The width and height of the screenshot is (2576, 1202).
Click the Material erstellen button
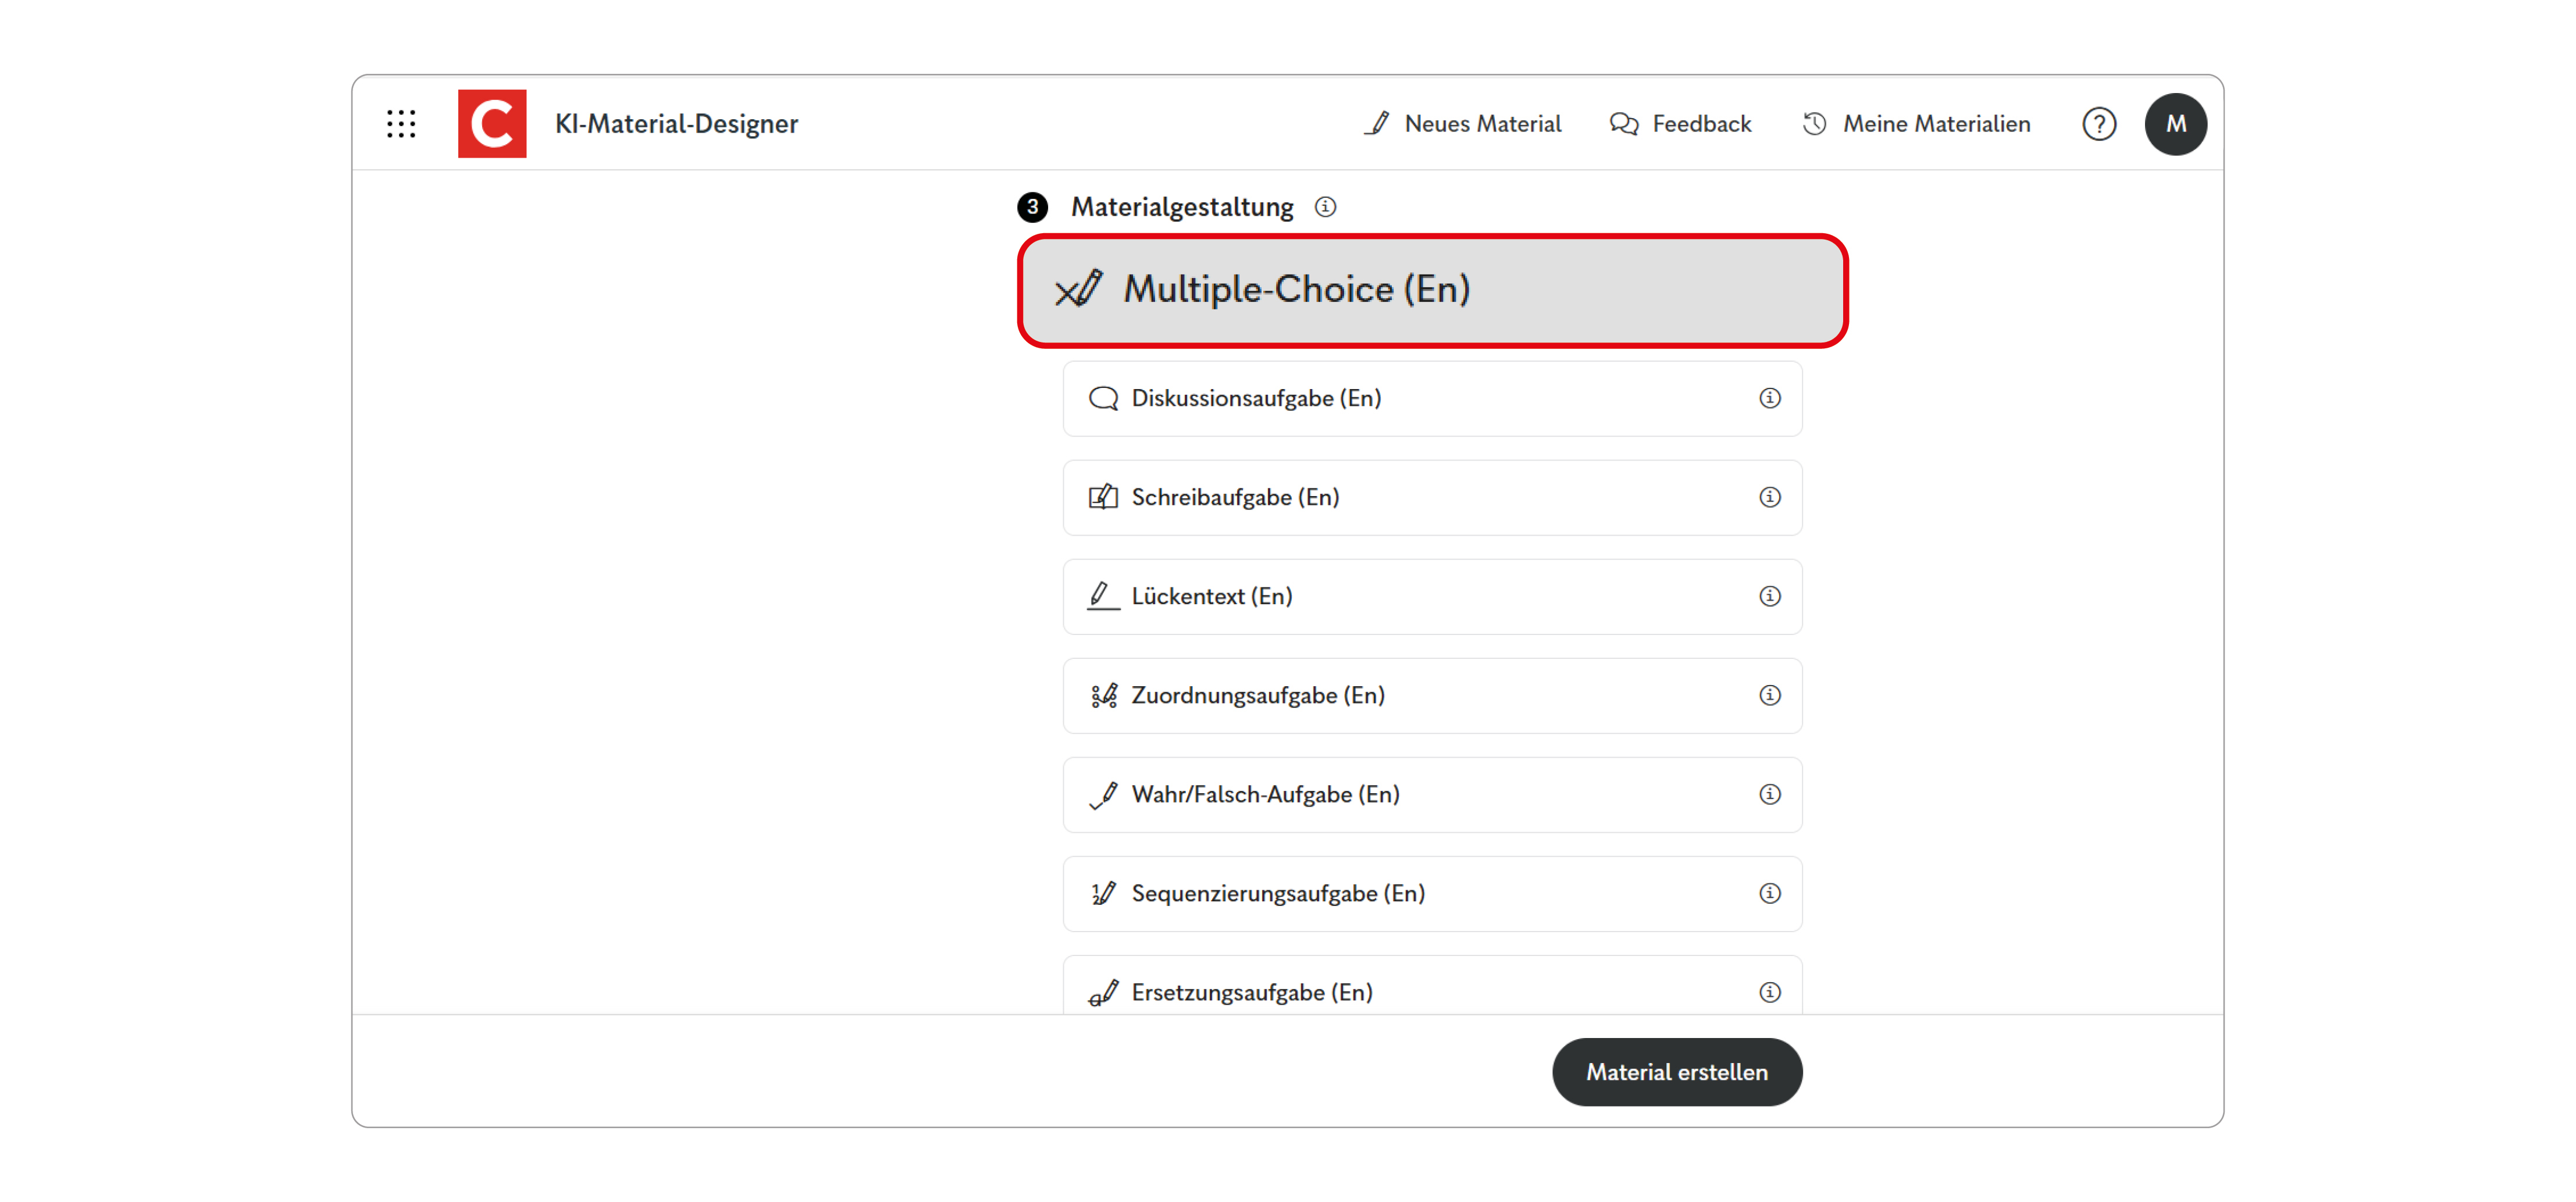pos(1677,1071)
